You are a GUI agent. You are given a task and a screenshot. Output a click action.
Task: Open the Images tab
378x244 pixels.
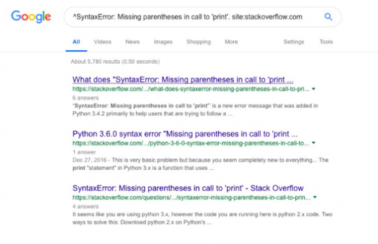(x=163, y=42)
